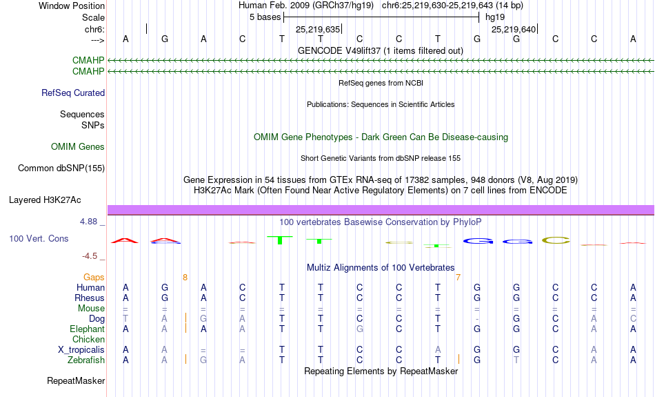Screen dimensions: 655x397
Task: Click the orange insertion bar in Dog row
Action: [x=185, y=318]
